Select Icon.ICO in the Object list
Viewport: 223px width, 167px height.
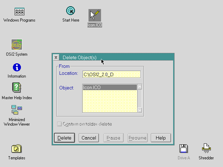point(110,87)
